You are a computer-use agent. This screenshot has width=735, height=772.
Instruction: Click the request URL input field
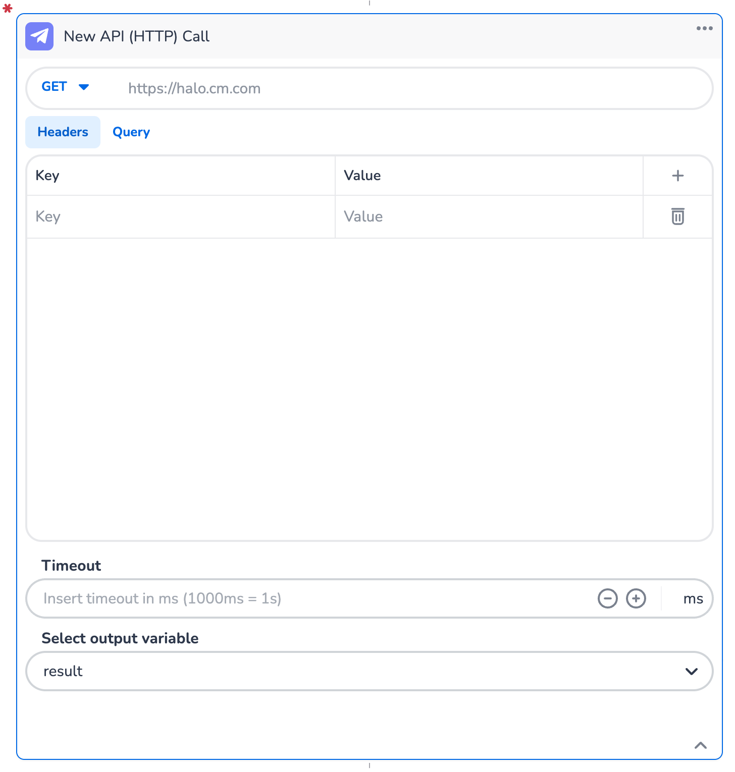point(404,89)
